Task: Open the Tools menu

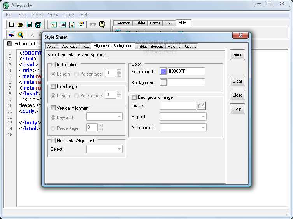Action: click(x=69, y=14)
